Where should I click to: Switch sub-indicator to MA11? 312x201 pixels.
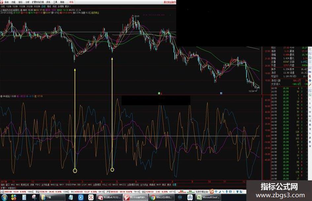[62, 185]
